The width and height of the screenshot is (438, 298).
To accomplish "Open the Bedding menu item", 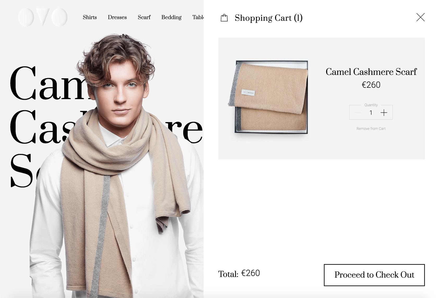I will [171, 17].
